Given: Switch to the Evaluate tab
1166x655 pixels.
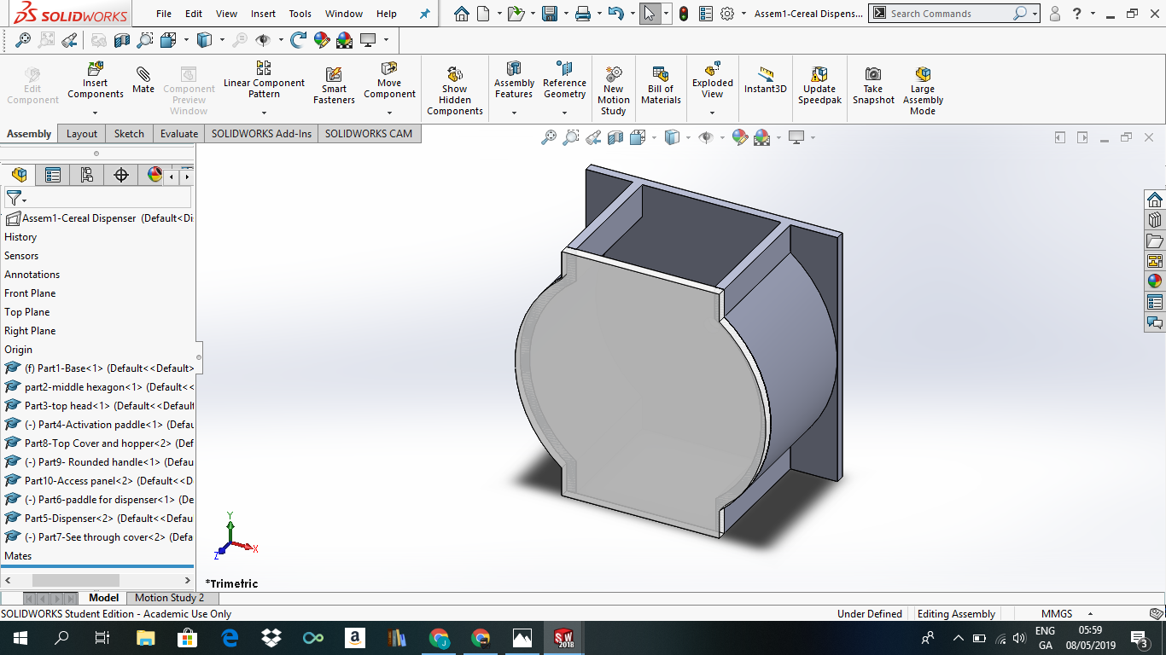Looking at the screenshot, I should 179,133.
